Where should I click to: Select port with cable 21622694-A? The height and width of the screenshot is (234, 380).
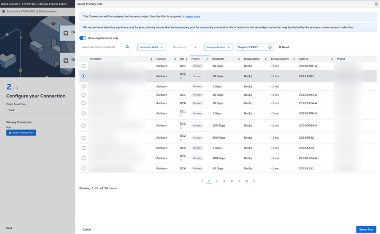pos(83,95)
